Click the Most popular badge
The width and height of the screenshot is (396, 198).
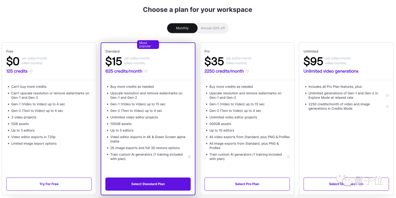pyautogui.click(x=148, y=45)
